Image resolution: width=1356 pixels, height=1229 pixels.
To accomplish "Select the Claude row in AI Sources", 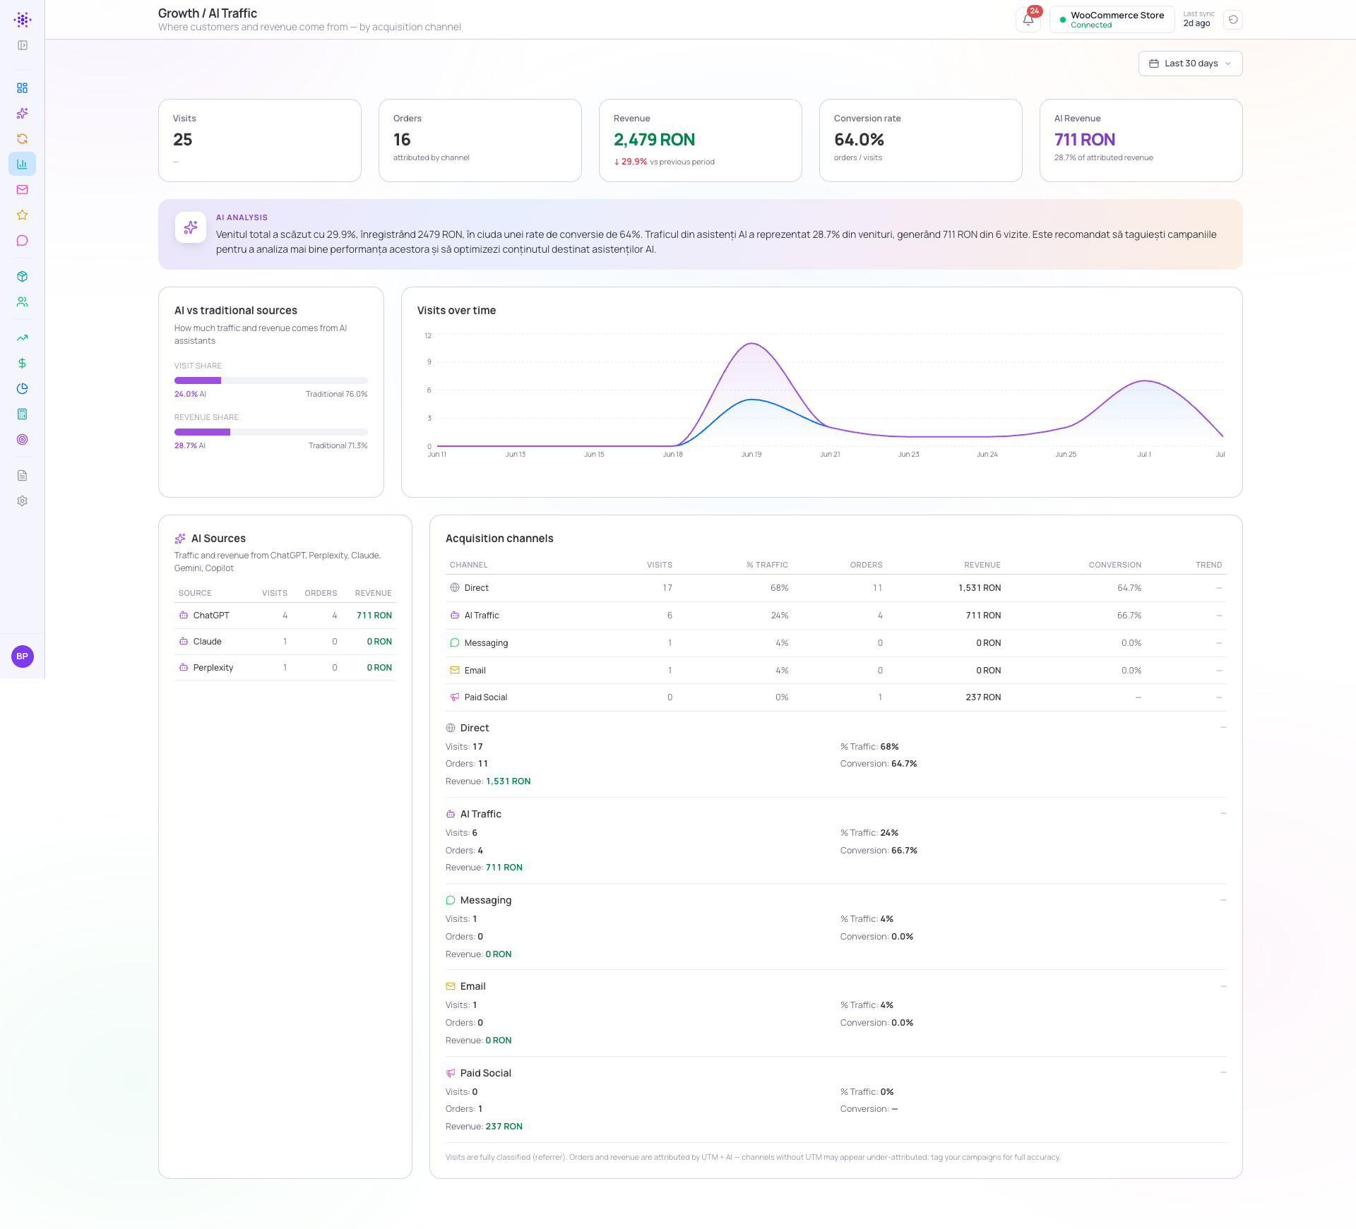I will pos(285,642).
